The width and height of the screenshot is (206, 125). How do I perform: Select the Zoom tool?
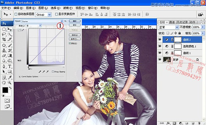click(10, 82)
